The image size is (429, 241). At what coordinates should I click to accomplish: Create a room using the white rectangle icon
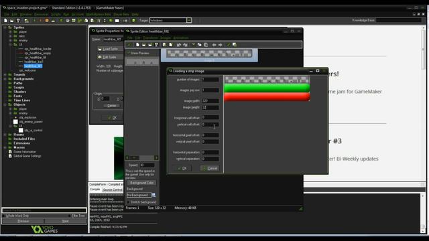117,21
